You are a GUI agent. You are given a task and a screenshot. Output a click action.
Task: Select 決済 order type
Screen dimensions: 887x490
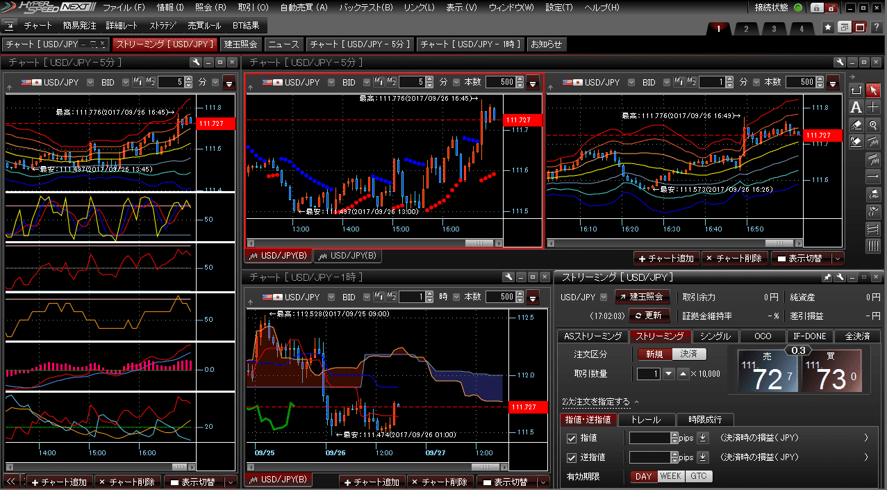[689, 354]
